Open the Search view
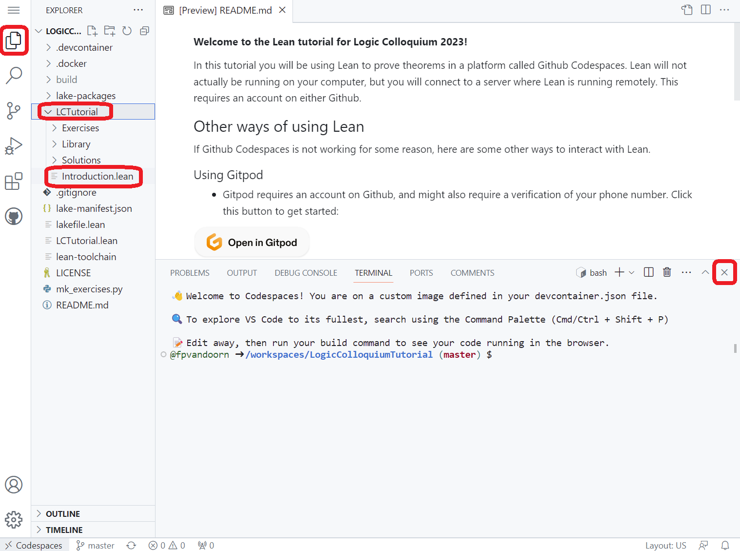The width and height of the screenshot is (740, 551). [14, 75]
